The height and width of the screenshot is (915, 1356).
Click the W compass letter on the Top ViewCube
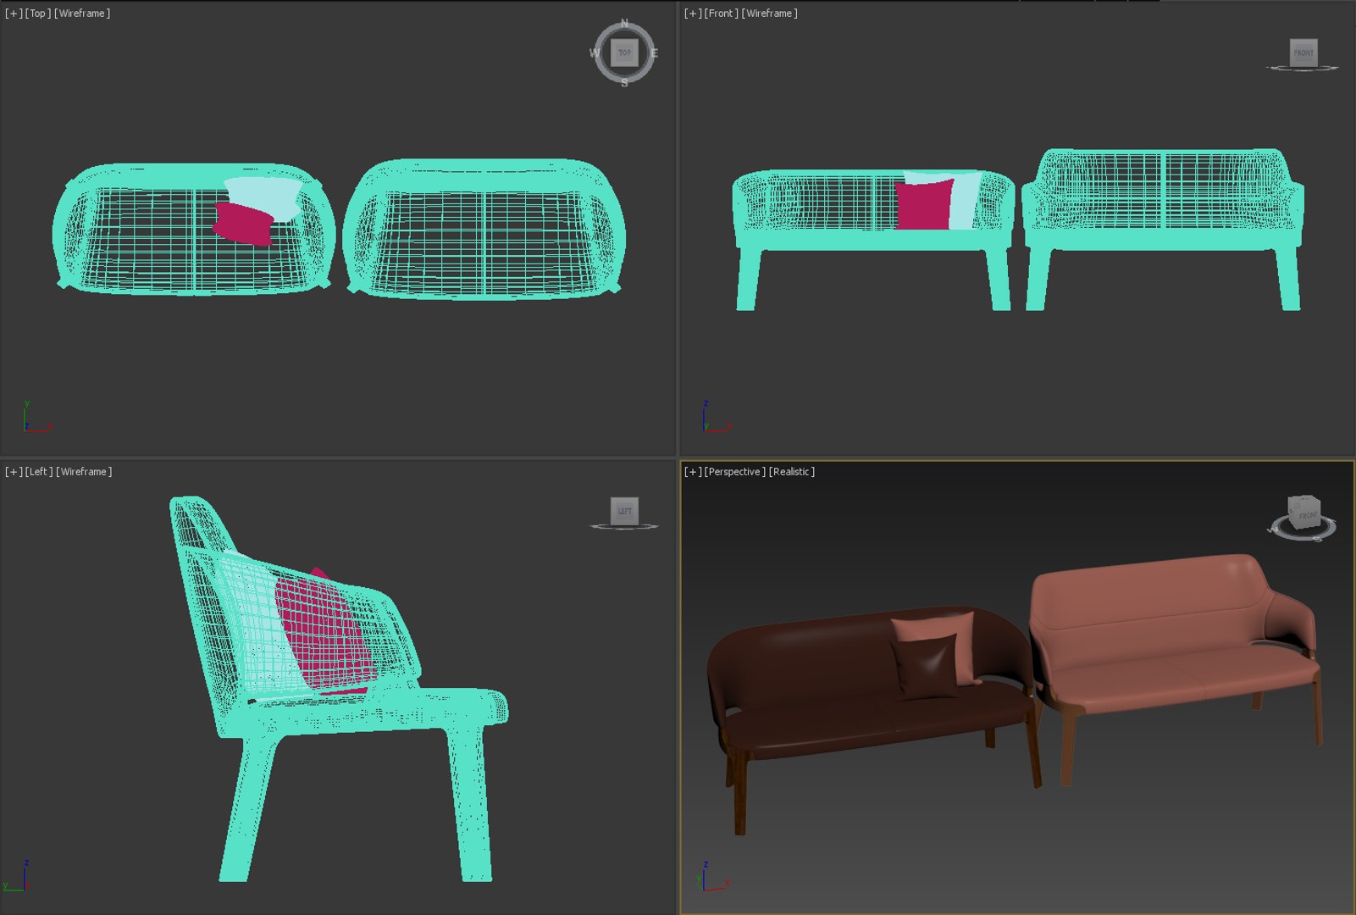[595, 53]
